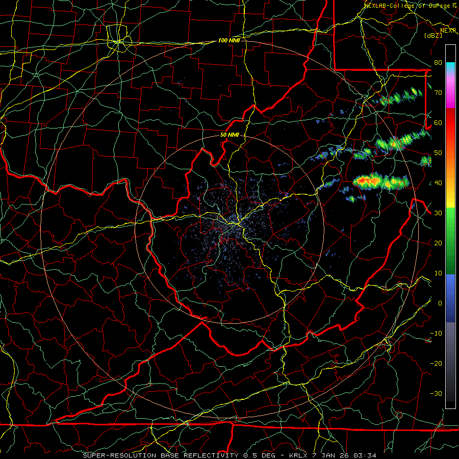
Task: Click the 50 NMI range ring label
Action: pos(229,135)
